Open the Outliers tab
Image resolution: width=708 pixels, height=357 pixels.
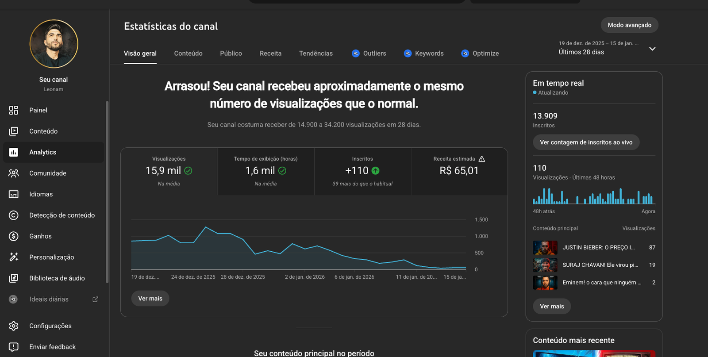(369, 54)
